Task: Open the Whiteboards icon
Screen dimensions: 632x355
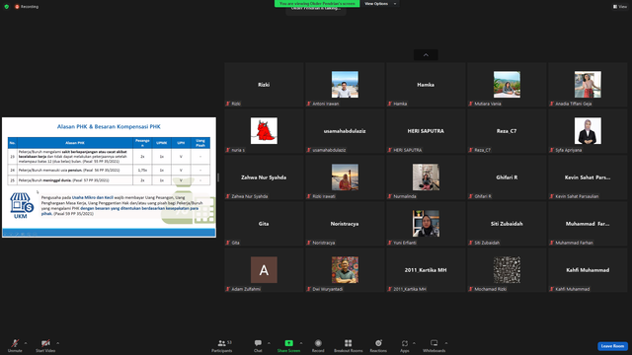Action: pos(434,343)
